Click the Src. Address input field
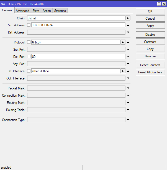The image size is (167, 170). point(78,25)
